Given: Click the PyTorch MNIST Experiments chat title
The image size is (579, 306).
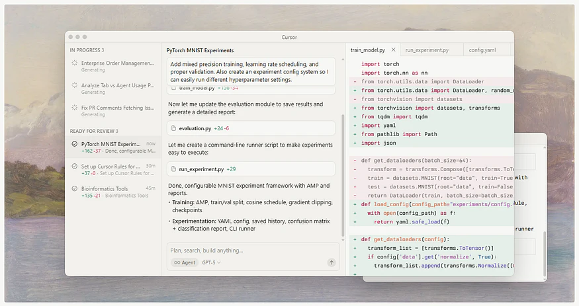Looking at the screenshot, I should pyautogui.click(x=200, y=50).
